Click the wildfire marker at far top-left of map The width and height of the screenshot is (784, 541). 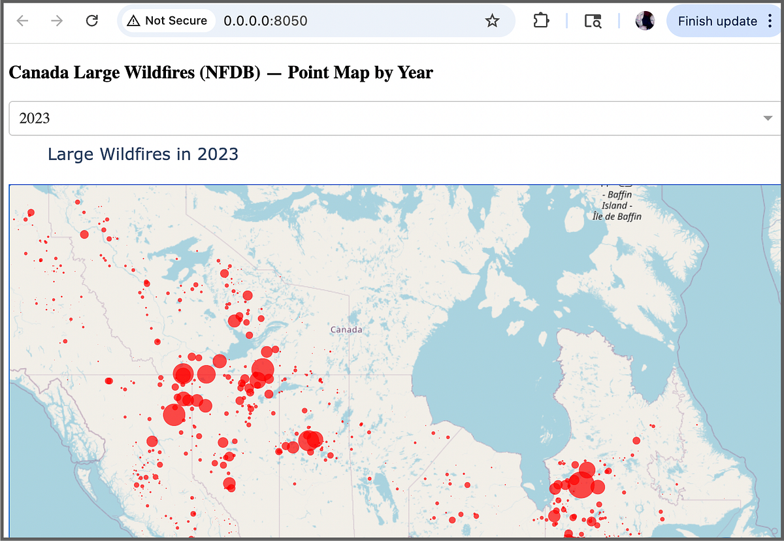tap(31, 212)
